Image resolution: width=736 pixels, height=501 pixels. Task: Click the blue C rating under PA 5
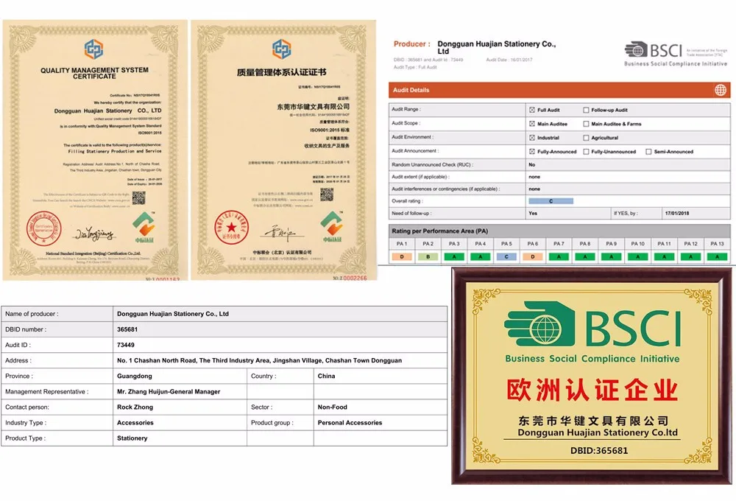pos(506,256)
